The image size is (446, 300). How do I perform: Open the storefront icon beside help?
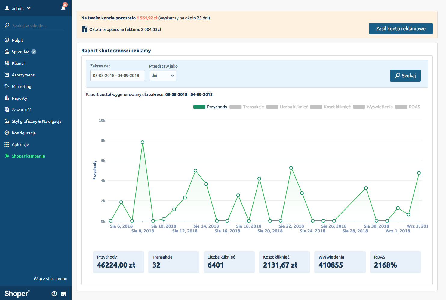click(63, 294)
